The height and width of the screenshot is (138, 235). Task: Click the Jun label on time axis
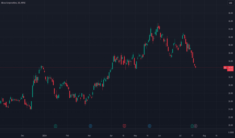pos(159,135)
